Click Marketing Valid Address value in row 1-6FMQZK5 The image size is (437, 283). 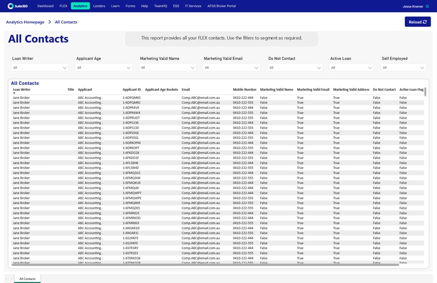tap(336, 208)
